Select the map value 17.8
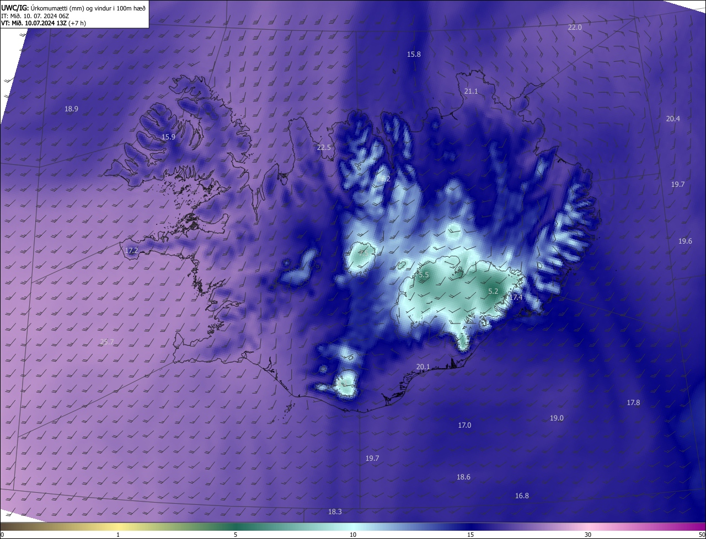The image size is (706, 539). [x=633, y=402]
